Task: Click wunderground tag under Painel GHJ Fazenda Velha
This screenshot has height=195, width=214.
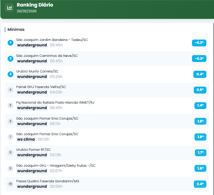Action: tap(32, 92)
